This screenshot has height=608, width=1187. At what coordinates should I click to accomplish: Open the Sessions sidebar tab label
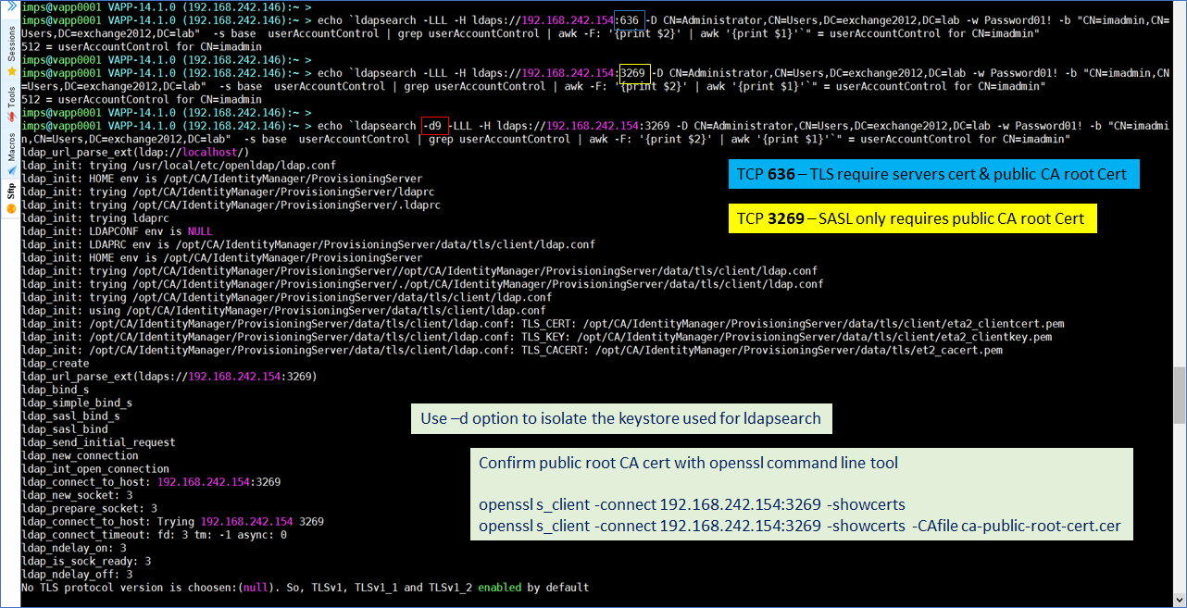[10, 43]
